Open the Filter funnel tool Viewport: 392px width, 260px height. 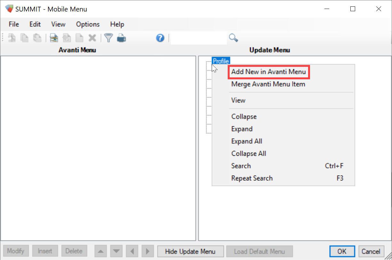tap(109, 38)
